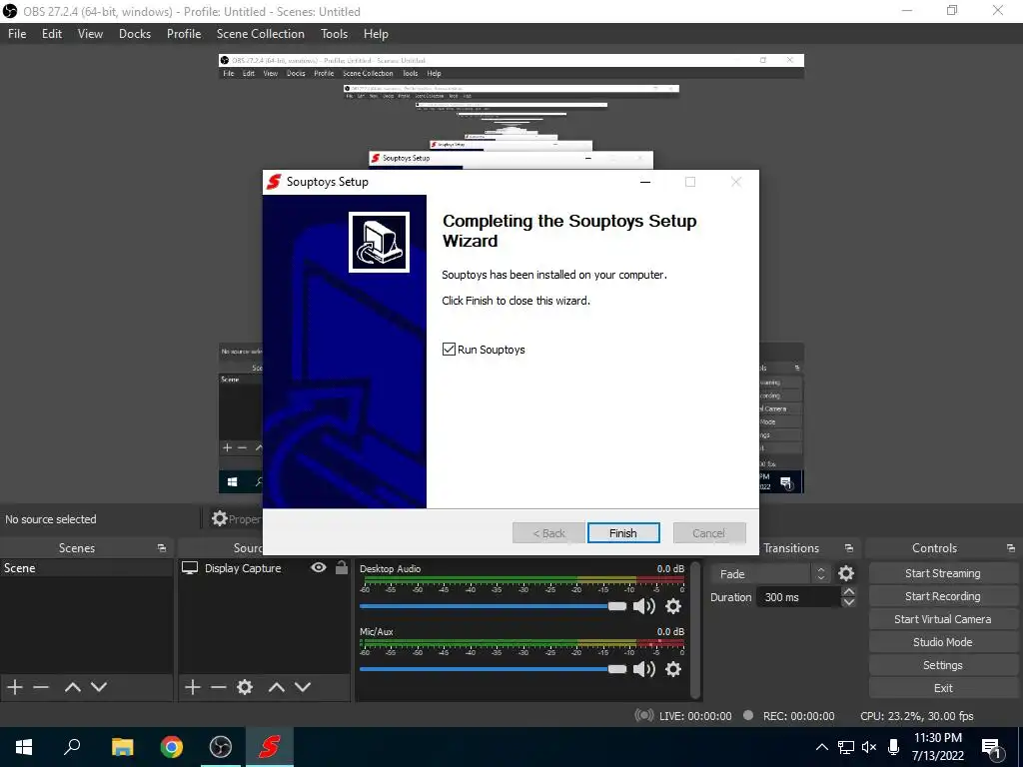Open Desktop Audio gear settings
The image size is (1023, 767).
point(673,606)
